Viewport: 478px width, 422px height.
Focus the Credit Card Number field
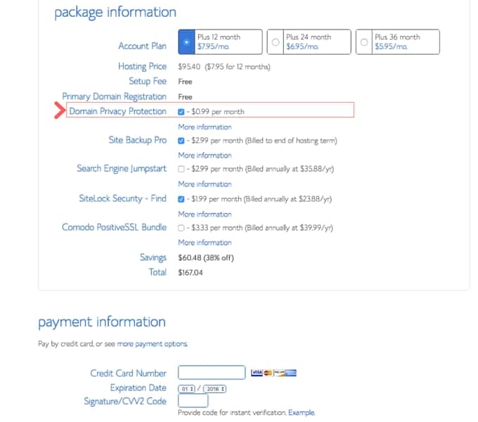click(212, 372)
